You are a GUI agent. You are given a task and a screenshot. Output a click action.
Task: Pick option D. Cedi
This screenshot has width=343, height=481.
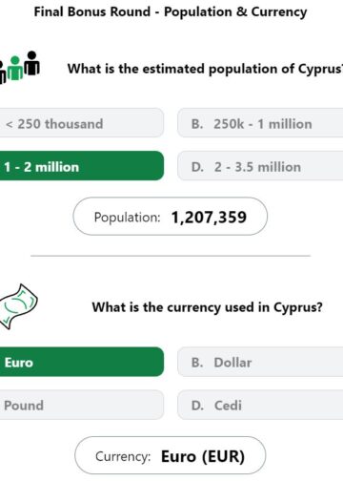click(260, 405)
